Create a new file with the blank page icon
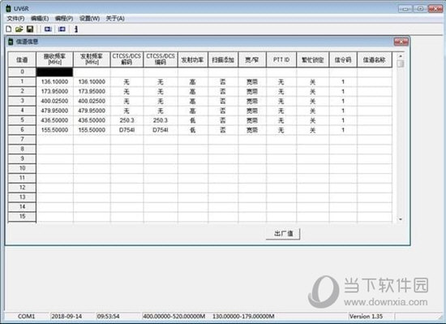The width and height of the screenshot is (446, 324). coord(9,29)
